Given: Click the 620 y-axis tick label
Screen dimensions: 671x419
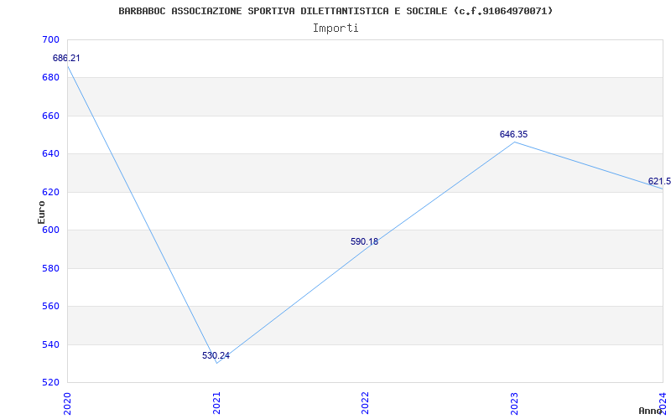Looking at the screenshot, I should click(x=51, y=192).
